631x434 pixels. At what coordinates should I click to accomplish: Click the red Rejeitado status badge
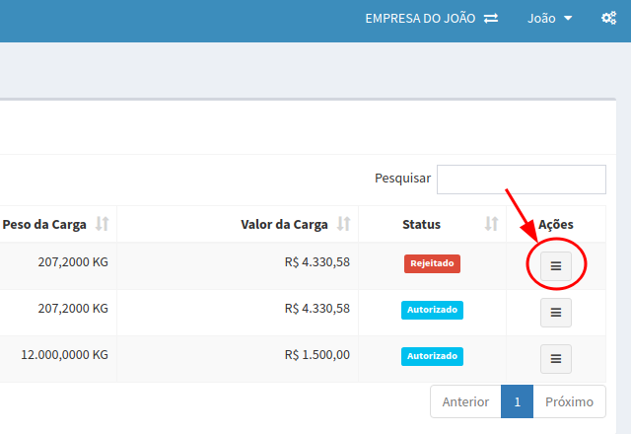432,263
